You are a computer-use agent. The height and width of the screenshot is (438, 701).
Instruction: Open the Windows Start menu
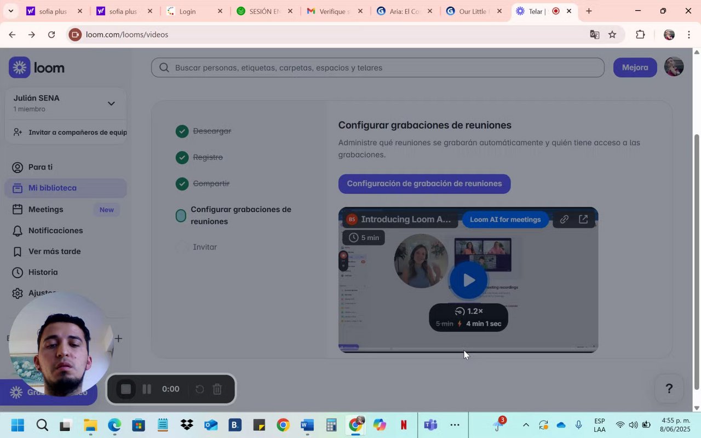pos(18,425)
